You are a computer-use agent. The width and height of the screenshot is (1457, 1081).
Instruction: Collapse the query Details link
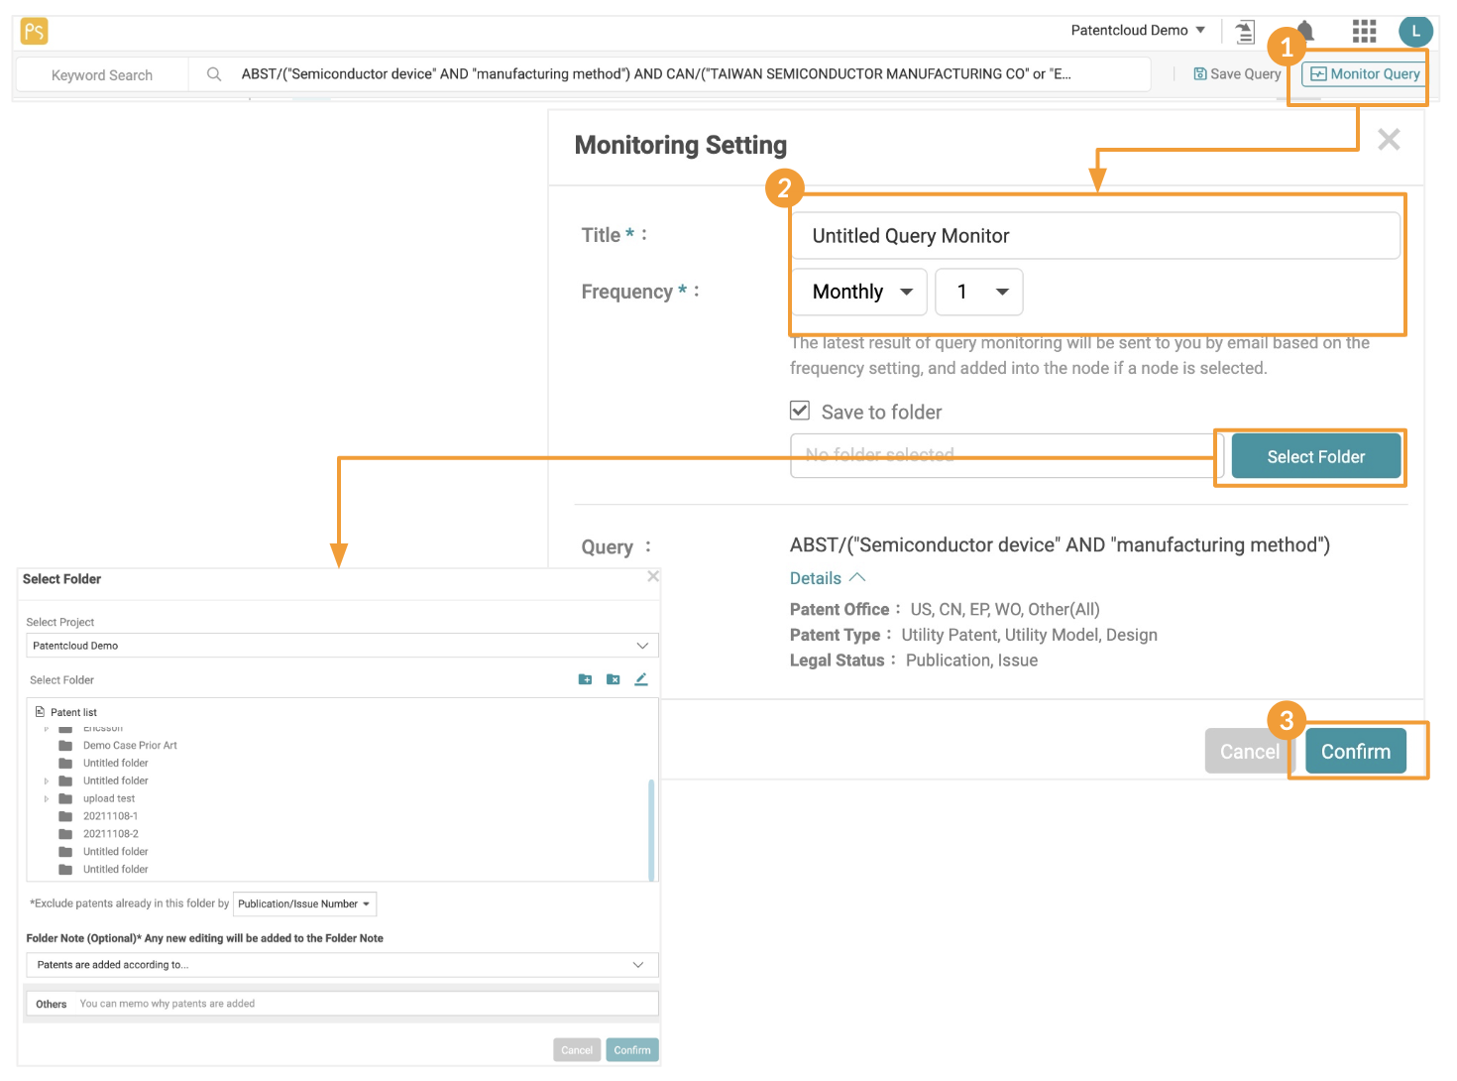click(x=827, y=578)
